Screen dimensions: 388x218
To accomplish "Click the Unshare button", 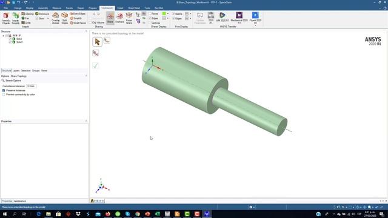I will click(x=119, y=18).
